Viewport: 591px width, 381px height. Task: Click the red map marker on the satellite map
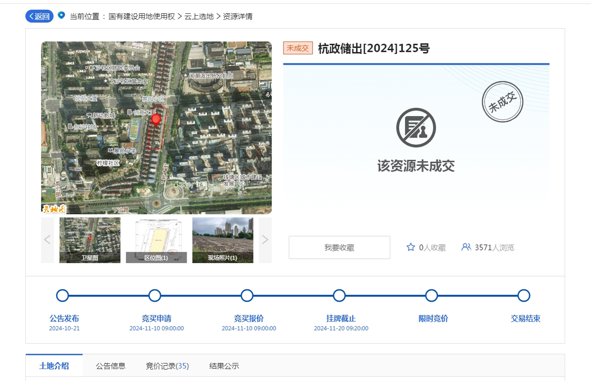157,120
